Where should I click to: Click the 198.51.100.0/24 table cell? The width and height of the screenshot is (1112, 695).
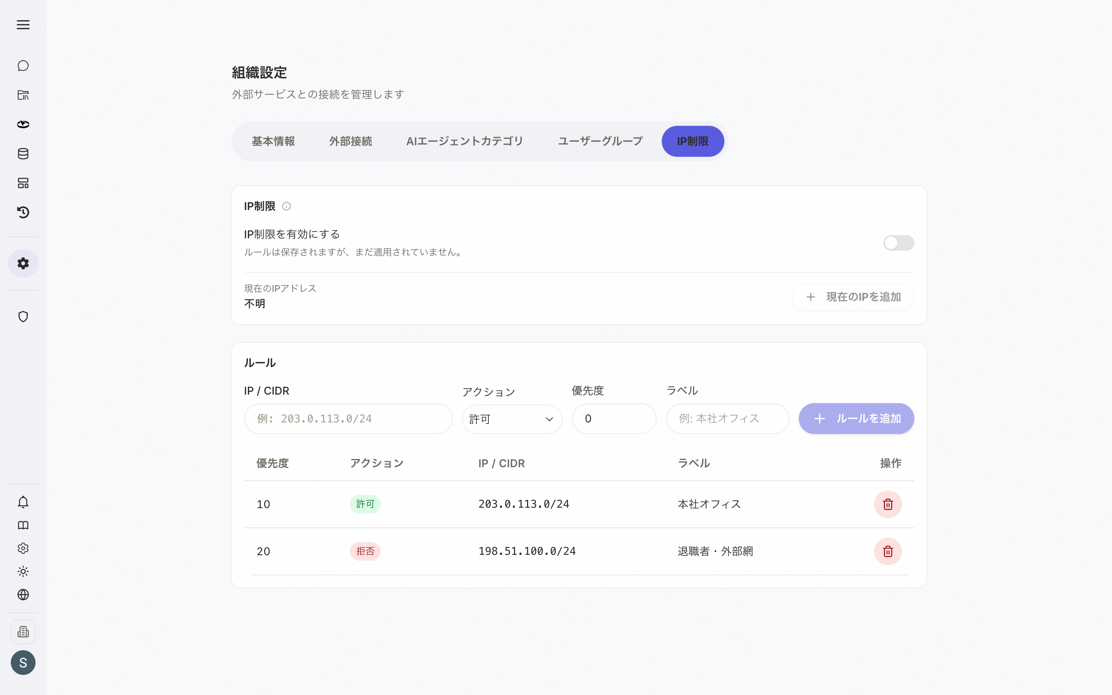527,551
